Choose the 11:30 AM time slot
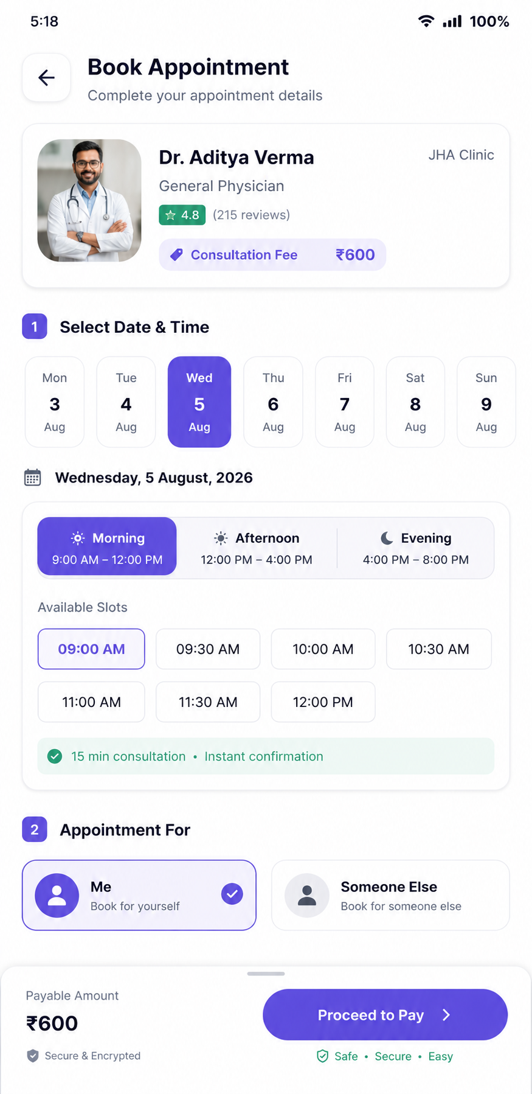532x1094 pixels. click(208, 702)
